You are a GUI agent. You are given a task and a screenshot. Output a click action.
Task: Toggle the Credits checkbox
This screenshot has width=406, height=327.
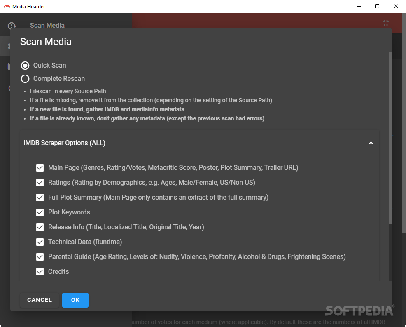click(40, 272)
